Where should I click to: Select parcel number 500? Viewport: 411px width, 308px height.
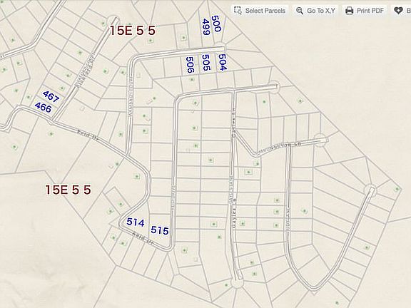[x=216, y=24]
